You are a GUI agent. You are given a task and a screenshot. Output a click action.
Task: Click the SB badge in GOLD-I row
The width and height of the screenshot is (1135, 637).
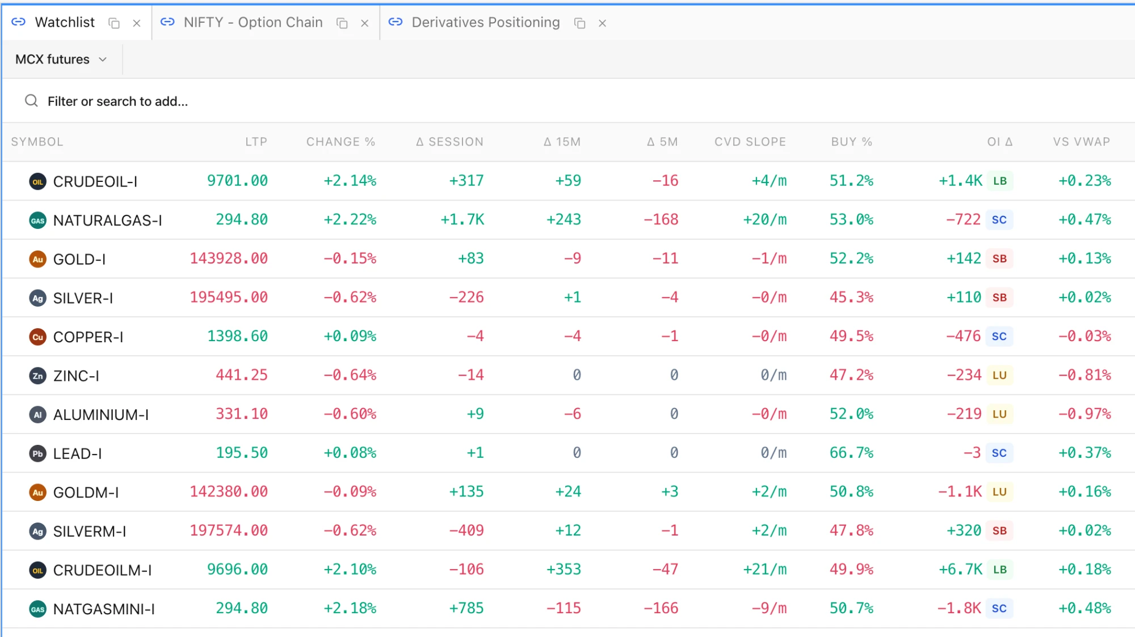999,258
